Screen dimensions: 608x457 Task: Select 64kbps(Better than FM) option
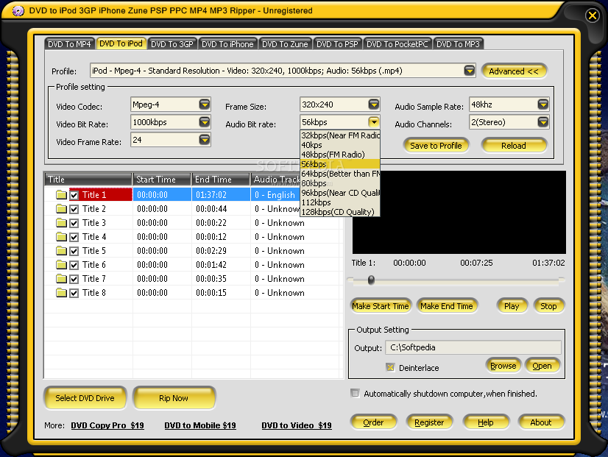pos(340,174)
